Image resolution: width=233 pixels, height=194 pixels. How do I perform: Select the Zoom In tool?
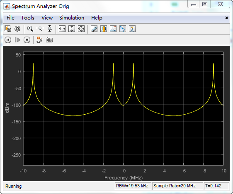(30, 29)
